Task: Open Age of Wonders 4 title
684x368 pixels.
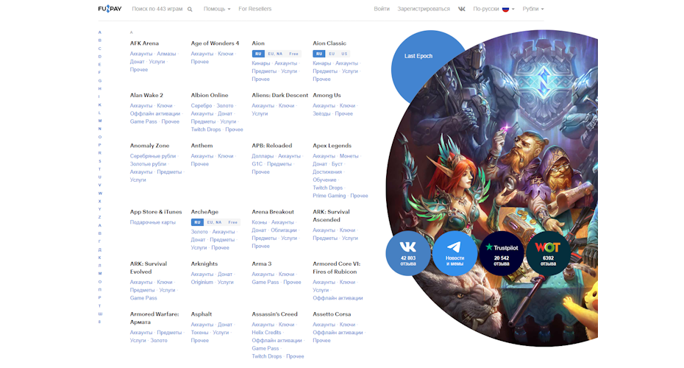Action: click(215, 43)
